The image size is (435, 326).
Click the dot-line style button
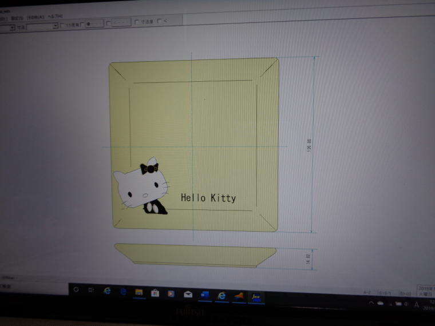pyautogui.click(x=94, y=23)
